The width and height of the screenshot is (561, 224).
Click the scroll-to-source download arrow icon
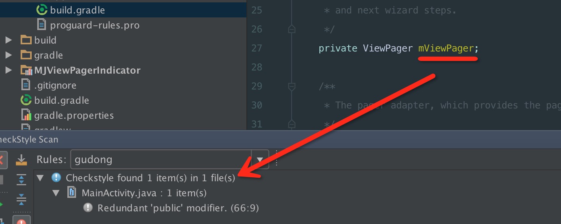click(x=21, y=160)
